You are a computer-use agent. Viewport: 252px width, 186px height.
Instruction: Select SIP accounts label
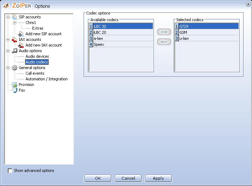pos(30,17)
